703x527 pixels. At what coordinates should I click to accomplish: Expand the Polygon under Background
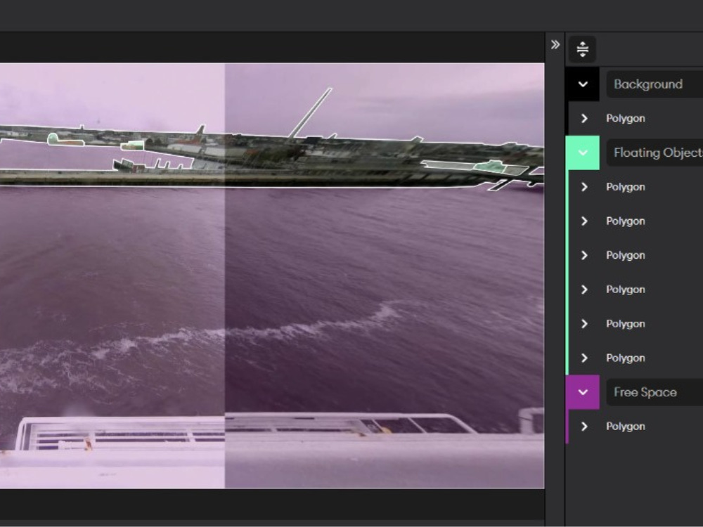584,118
